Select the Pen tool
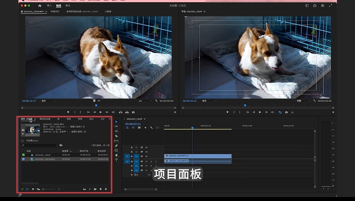355x201 pixels. pos(116,145)
